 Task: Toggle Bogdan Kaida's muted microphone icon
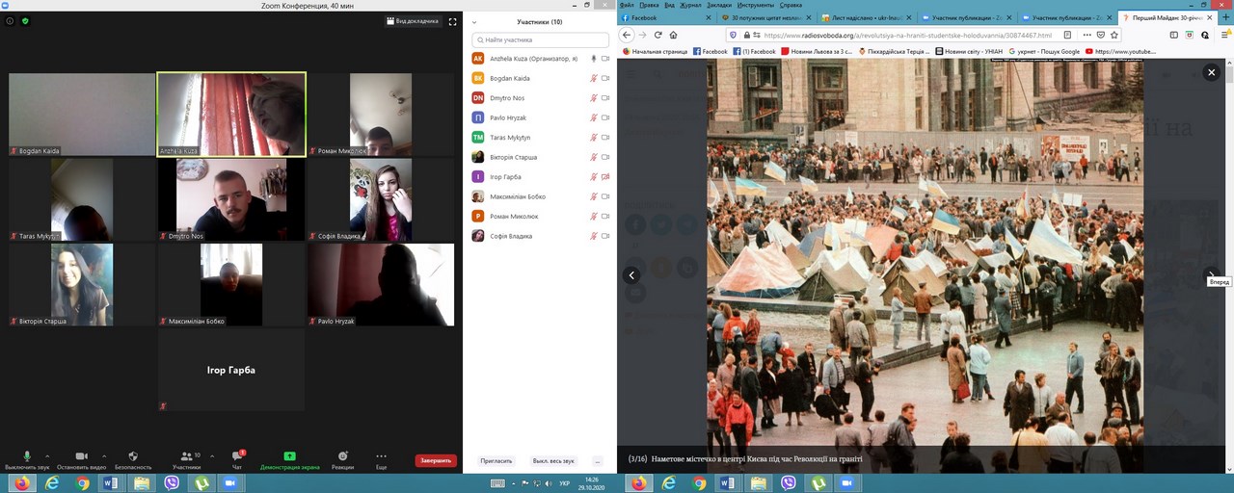[x=594, y=78]
